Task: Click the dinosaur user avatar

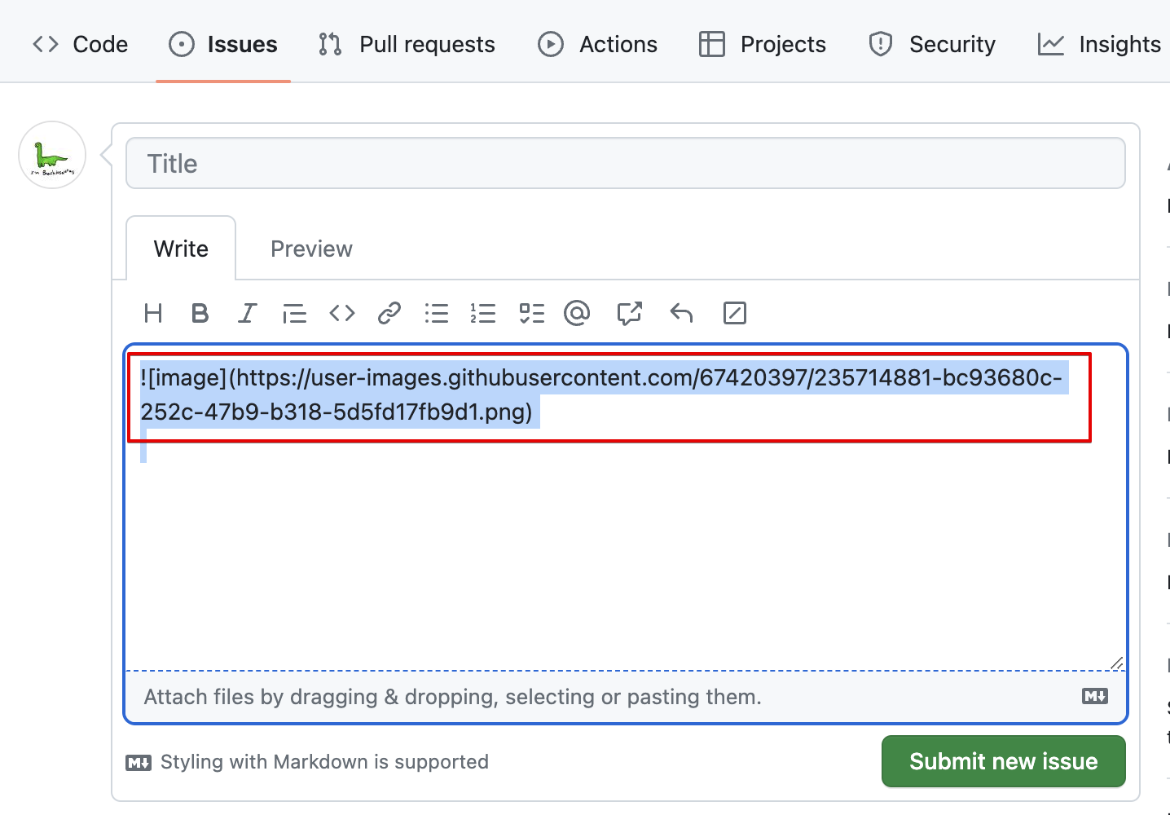Action: [x=52, y=155]
